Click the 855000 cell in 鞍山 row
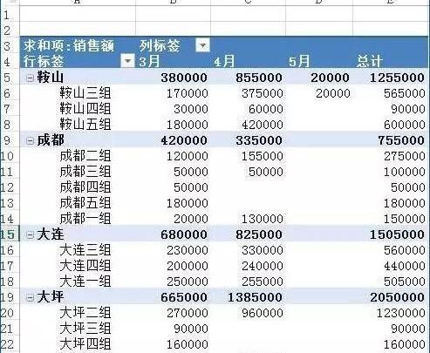Image resolution: width=430 pixels, height=353 pixels. [259, 78]
